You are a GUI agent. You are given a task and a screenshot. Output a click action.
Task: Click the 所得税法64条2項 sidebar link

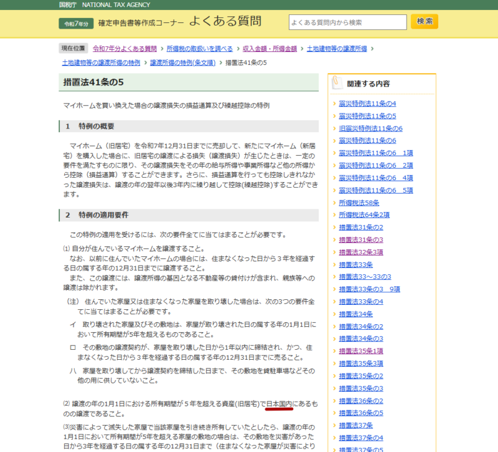click(x=364, y=215)
